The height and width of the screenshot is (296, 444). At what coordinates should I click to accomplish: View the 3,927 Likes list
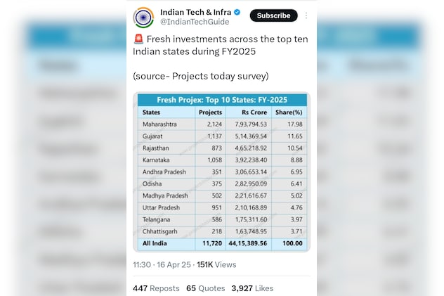click(x=252, y=288)
